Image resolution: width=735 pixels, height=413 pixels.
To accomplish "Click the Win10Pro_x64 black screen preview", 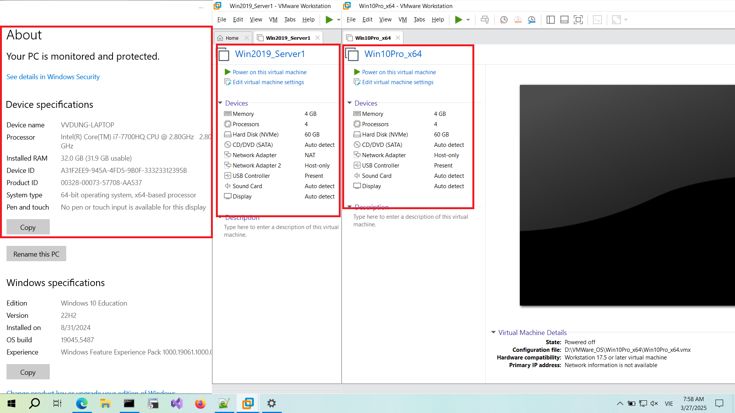I will pyautogui.click(x=627, y=195).
